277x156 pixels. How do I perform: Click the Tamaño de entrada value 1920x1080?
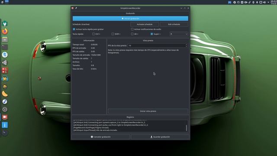pyautogui.click(x=96, y=55)
